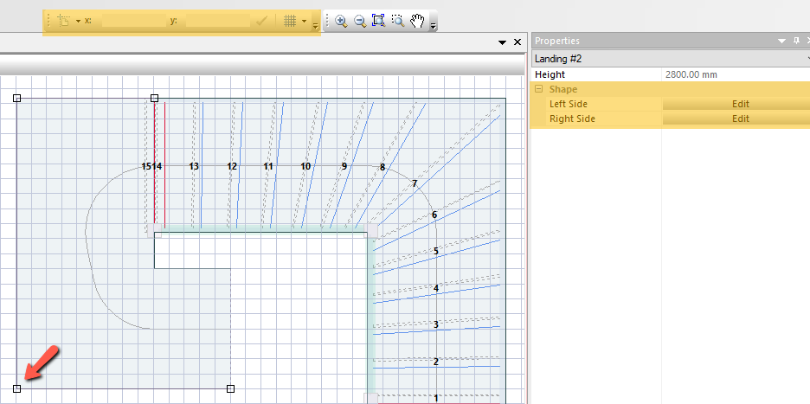Activate the Zoom Window selection tool

click(x=397, y=22)
